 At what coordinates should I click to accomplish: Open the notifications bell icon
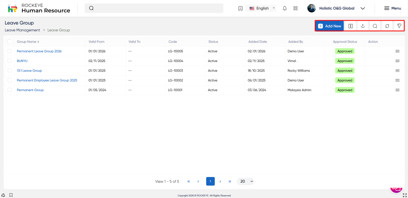point(284,8)
